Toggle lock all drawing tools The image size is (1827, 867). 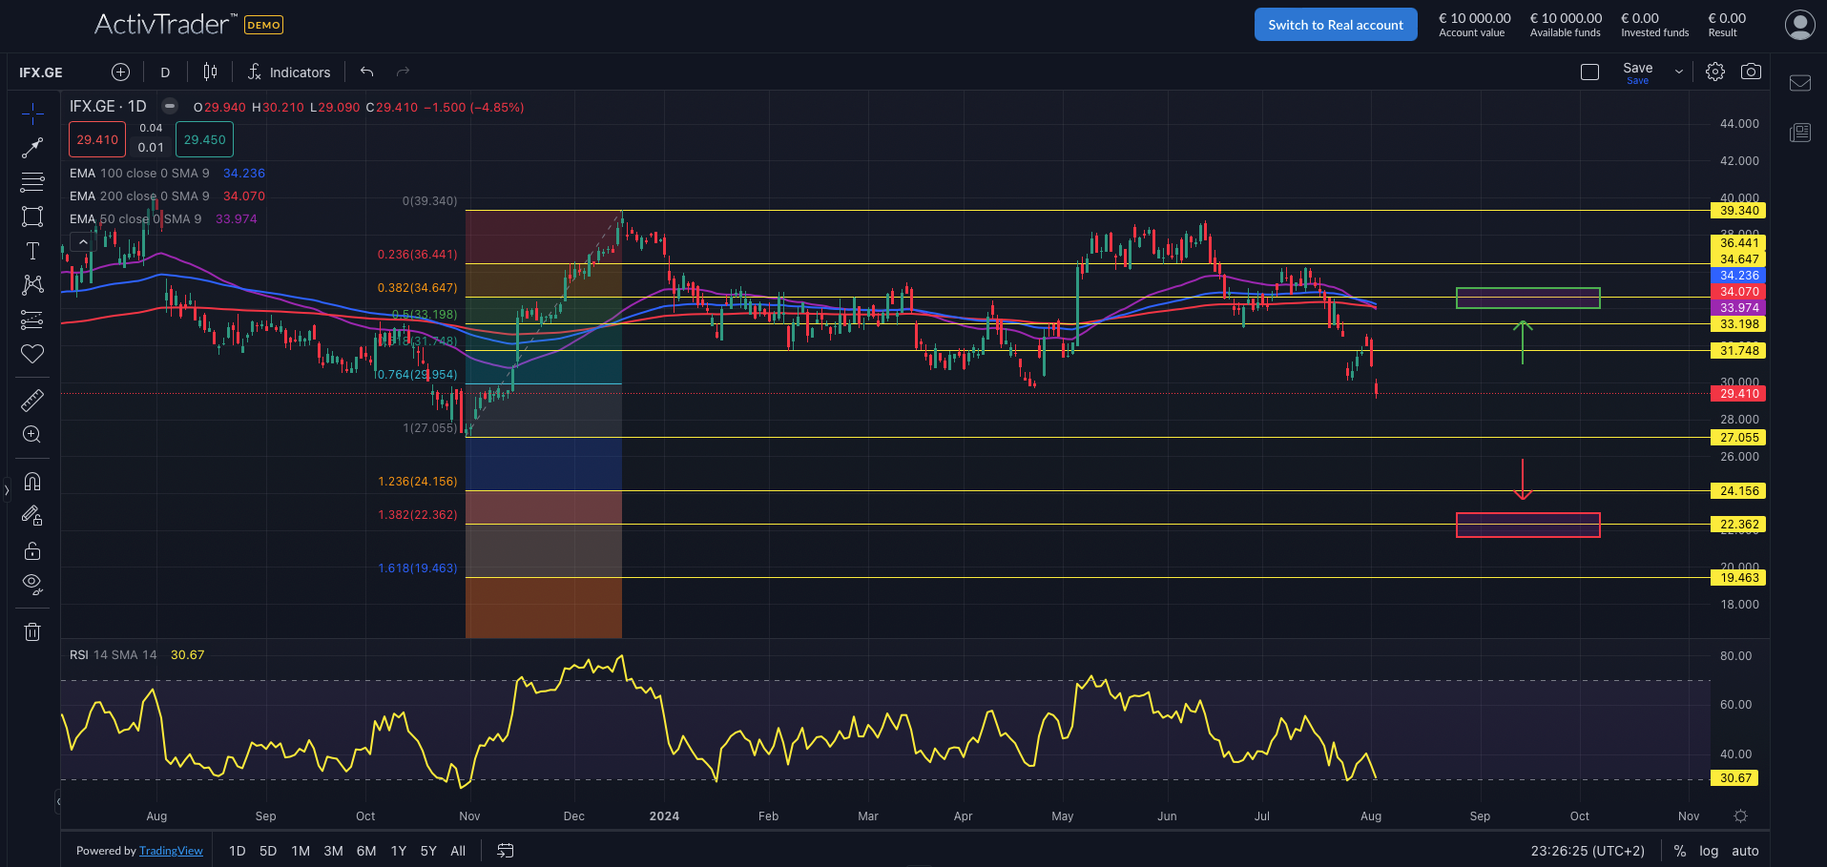32,550
